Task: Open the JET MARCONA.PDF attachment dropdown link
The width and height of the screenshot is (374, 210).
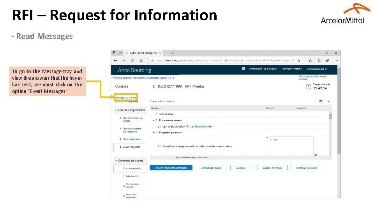Action: [201, 126]
